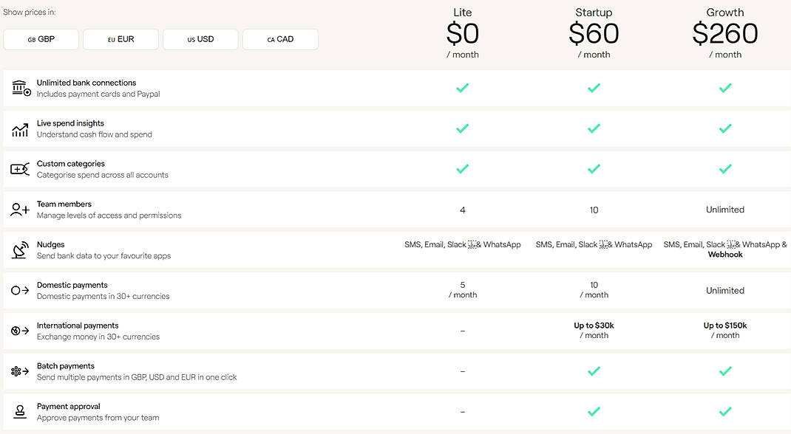Select the Startup plan heading
This screenshot has height=434, width=791.
pyautogui.click(x=594, y=13)
